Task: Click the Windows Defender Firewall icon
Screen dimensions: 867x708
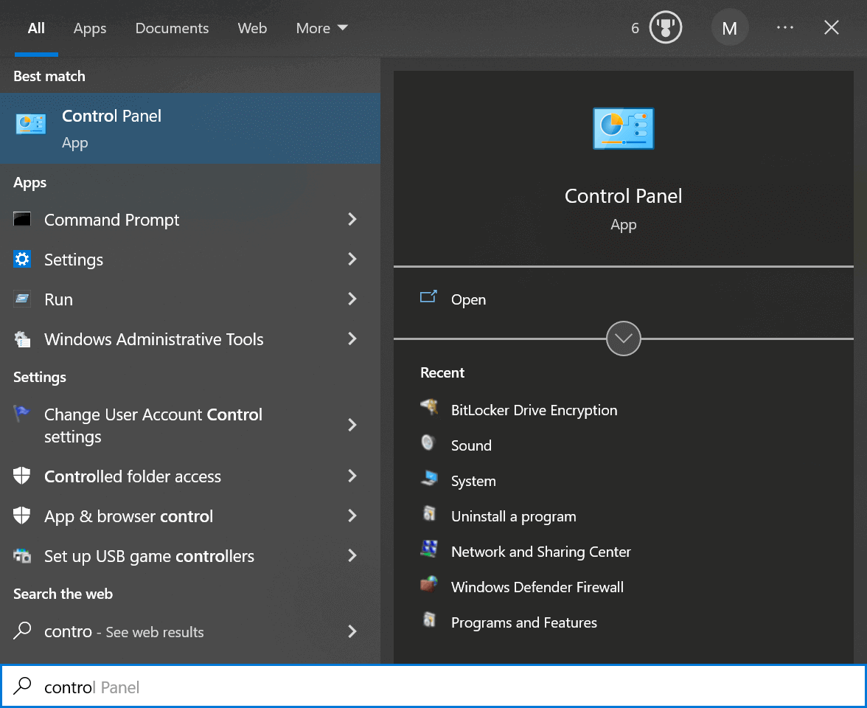Action: click(429, 585)
